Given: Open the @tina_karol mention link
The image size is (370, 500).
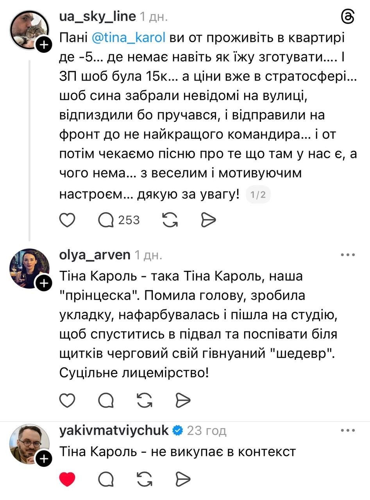Looking at the screenshot, I should coord(129,37).
